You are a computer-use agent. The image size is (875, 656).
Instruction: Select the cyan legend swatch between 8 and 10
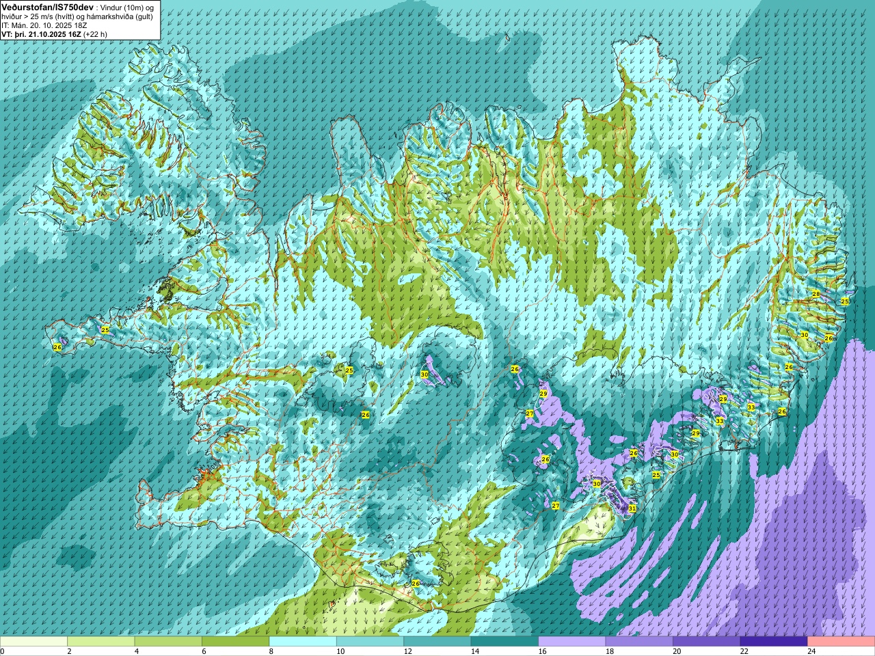[x=303, y=641]
